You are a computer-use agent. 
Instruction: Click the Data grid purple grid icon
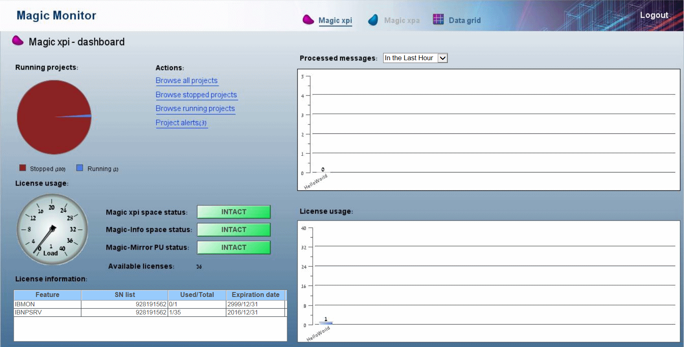coord(438,19)
